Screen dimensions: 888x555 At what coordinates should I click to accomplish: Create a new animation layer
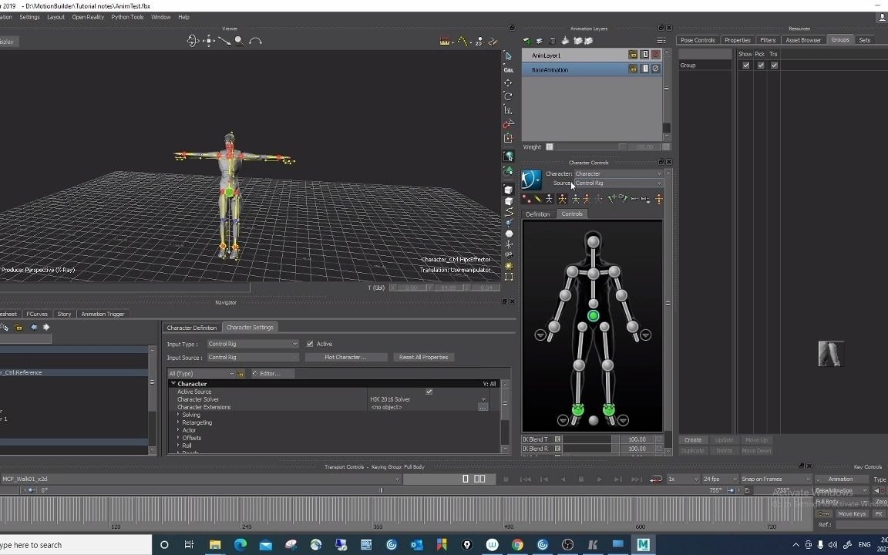pyautogui.click(x=526, y=40)
